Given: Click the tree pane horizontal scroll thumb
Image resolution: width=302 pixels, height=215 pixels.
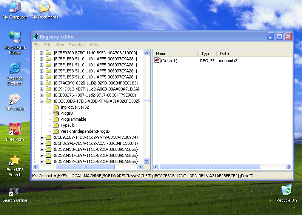Looking at the screenshot, I should point(85,167).
